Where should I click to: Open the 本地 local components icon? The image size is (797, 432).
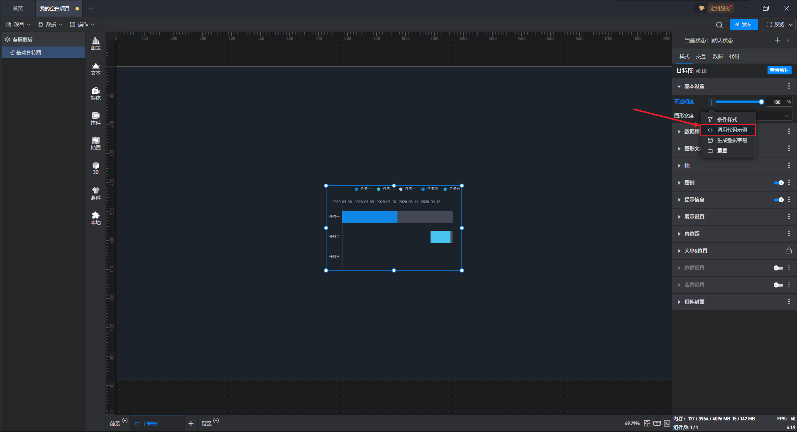coord(95,218)
